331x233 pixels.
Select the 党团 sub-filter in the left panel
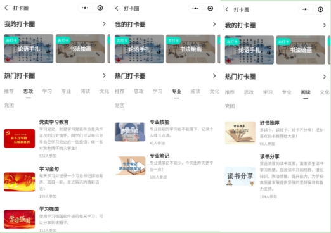[x=9, y=105]
